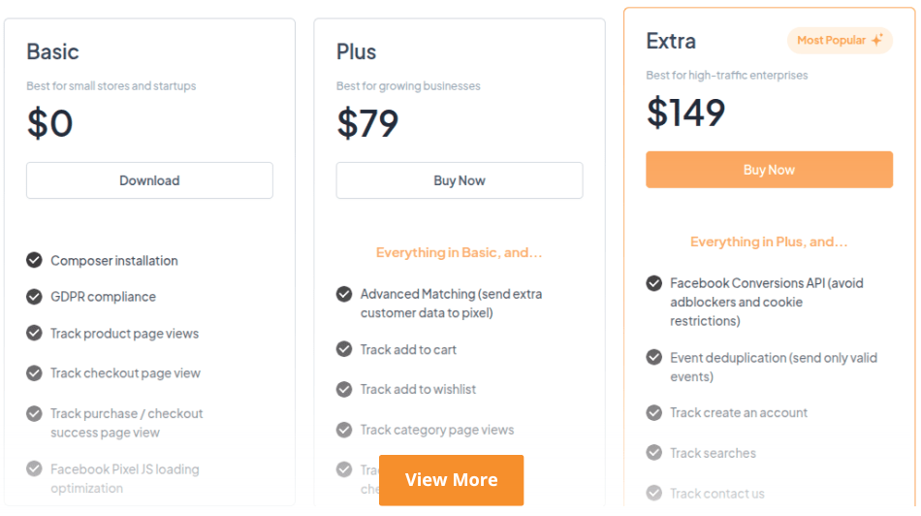Select the Extra plan title

pyautogui.click(x=671, y=41)
